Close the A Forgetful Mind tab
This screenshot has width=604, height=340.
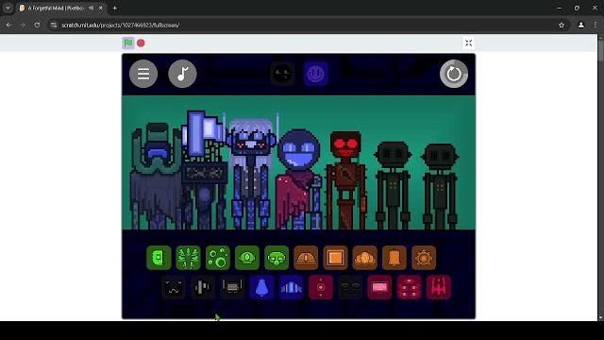click(x=101, y=8)
